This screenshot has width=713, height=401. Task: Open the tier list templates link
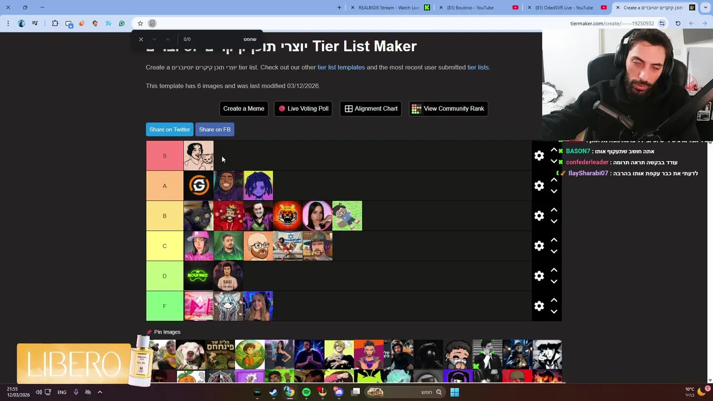click(341, 67)
